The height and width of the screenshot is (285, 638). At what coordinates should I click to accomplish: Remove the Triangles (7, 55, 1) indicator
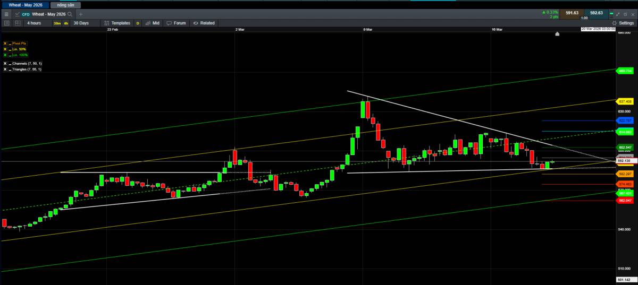click(x=5, y=70)
